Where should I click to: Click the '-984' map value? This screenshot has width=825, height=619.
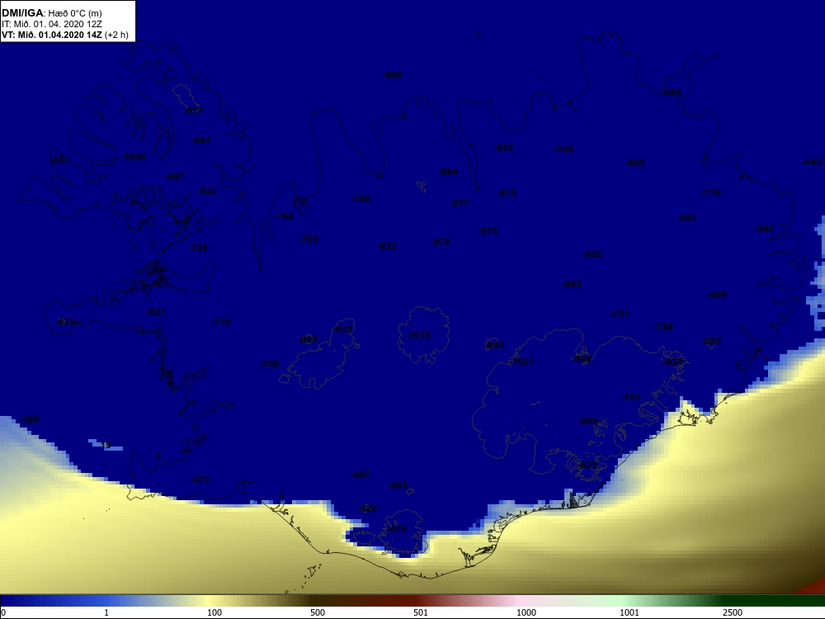pos(448,172)
